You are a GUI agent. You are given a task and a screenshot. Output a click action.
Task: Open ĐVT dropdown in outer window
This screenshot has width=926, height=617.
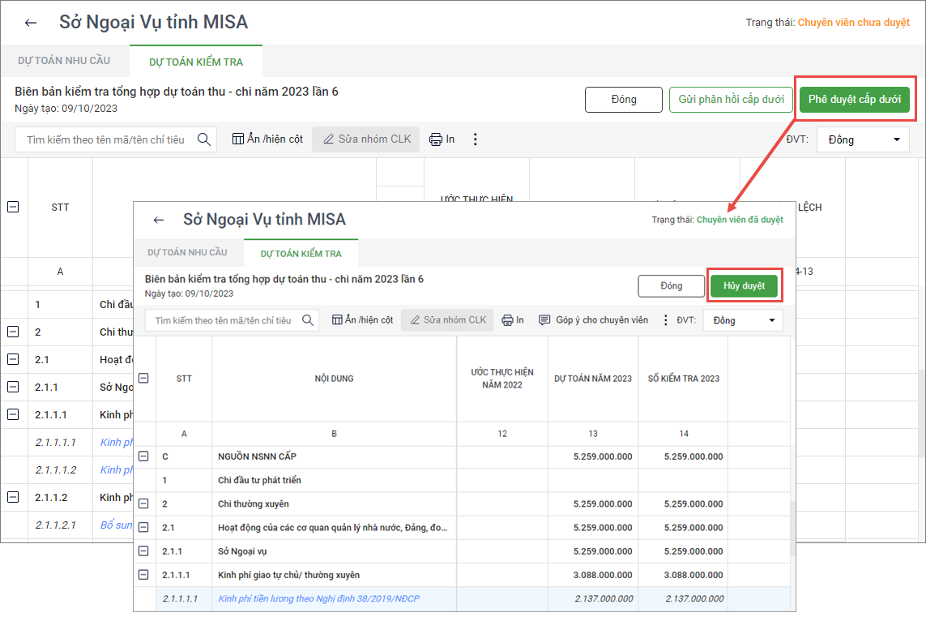tap(863, 139)
